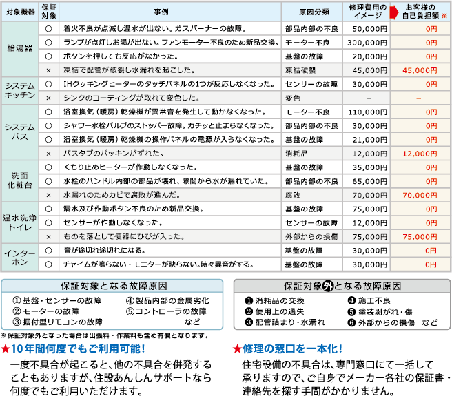Click ❺塗装剥がれ・傷 list item

pos(380,312)
